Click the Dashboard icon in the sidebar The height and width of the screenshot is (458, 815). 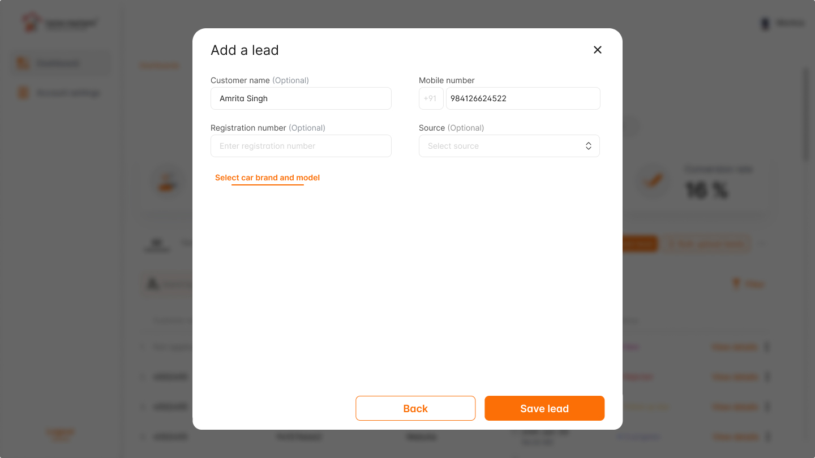23,63
